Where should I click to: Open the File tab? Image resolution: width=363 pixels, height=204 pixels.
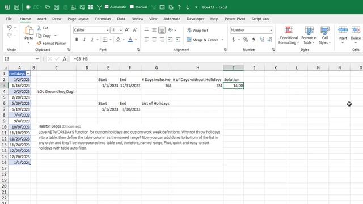pos(9,19)
